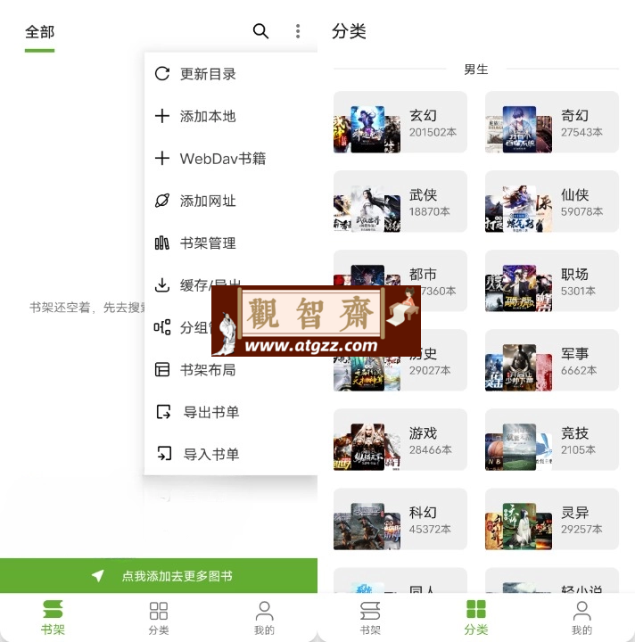
Task: Switch to the 全部 tab
Action: point(40,32)
